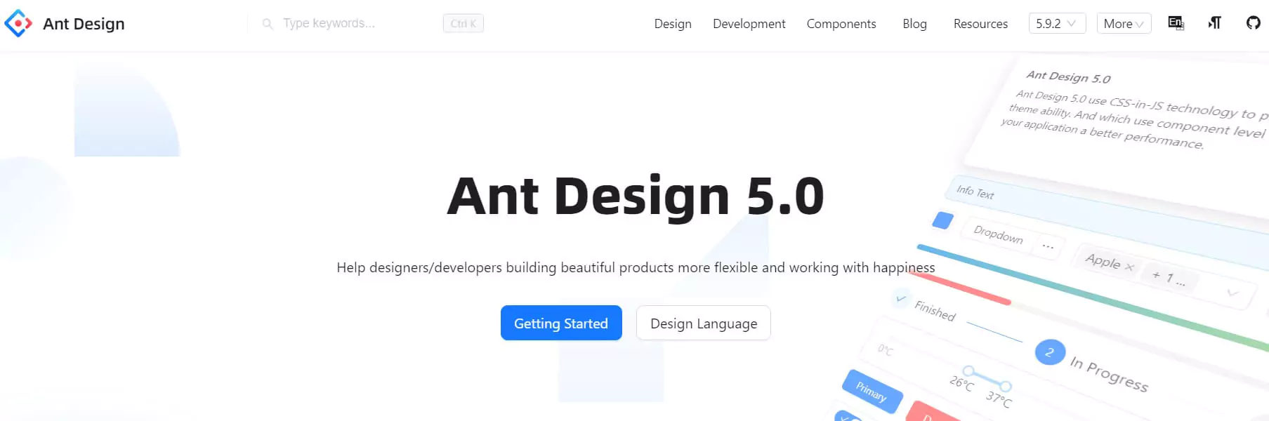Click the 'Help designers/developers building...' tagline
The height and width of the screenshot is (421, 1269).
click(x=636, y=267)
